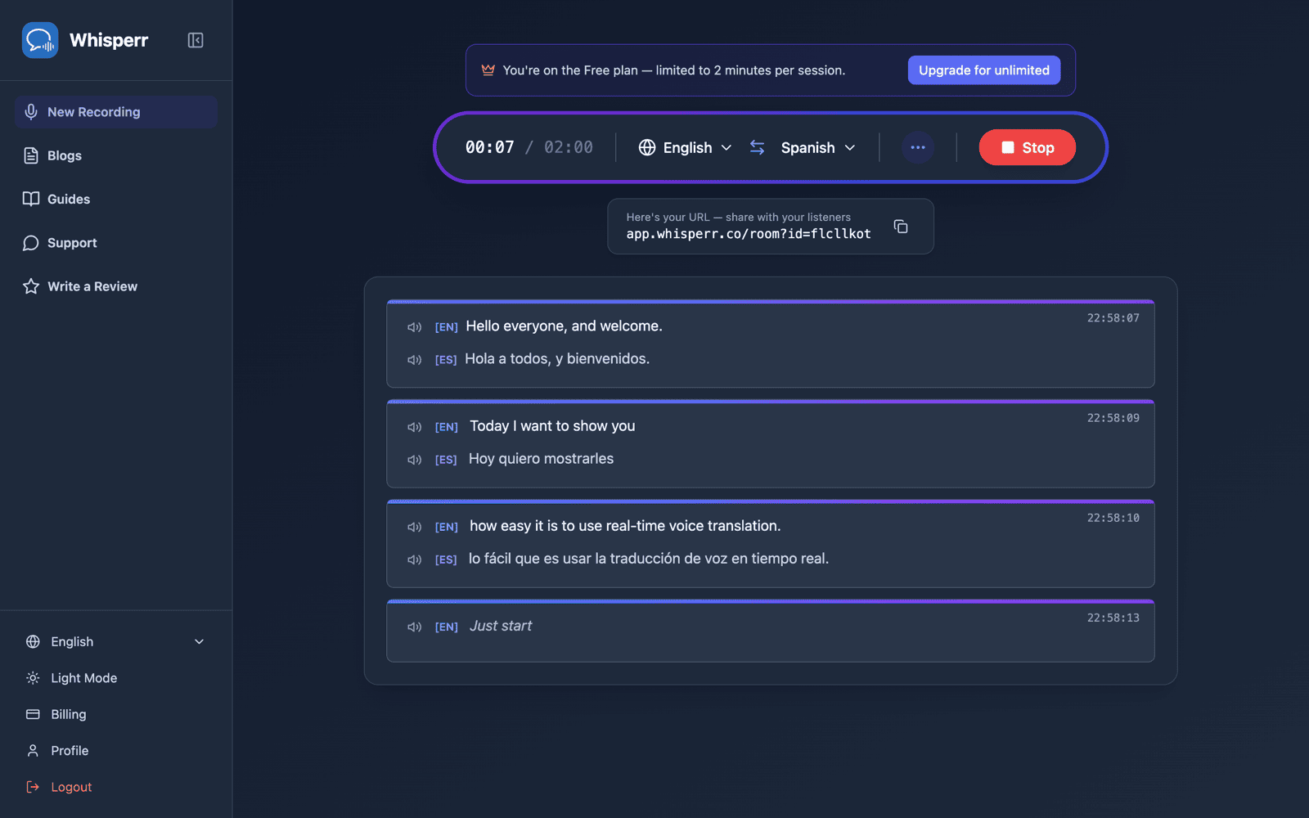Click timestamp 22:58:13
1309x818 pixels.
[x=1113, y=618]
